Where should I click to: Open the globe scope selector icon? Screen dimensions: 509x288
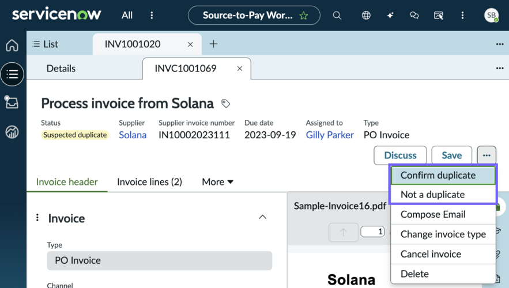[x=366, y=15]
